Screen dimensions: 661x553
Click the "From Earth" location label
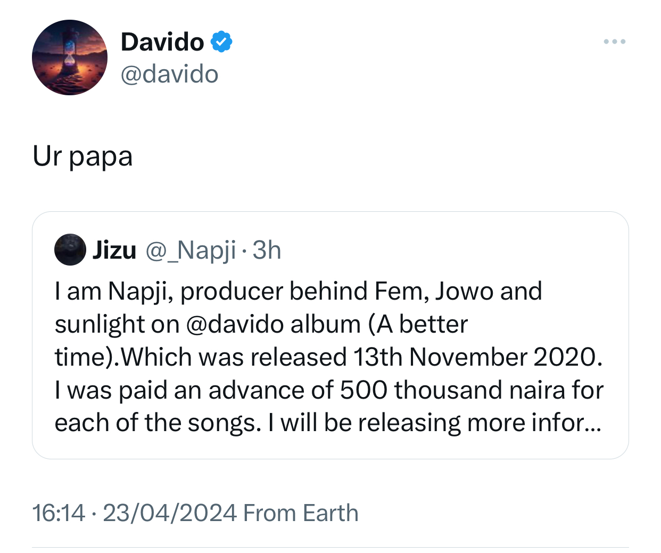click(x=301, y=513)
